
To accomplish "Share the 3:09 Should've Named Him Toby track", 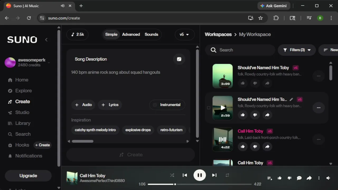I will click(267, 83).
